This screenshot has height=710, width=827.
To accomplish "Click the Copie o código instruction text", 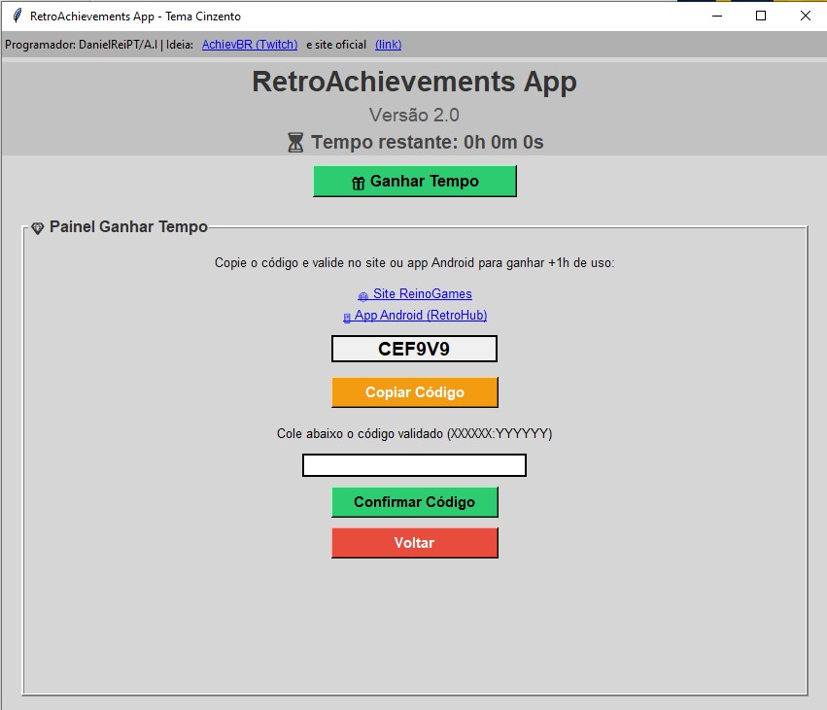I will pyautogui.click(x=415, y=262).
